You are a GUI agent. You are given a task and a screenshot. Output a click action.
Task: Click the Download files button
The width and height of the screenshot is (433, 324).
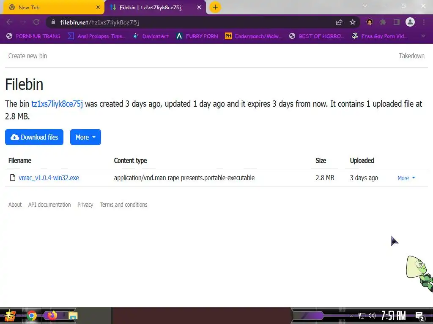(34, 137)
